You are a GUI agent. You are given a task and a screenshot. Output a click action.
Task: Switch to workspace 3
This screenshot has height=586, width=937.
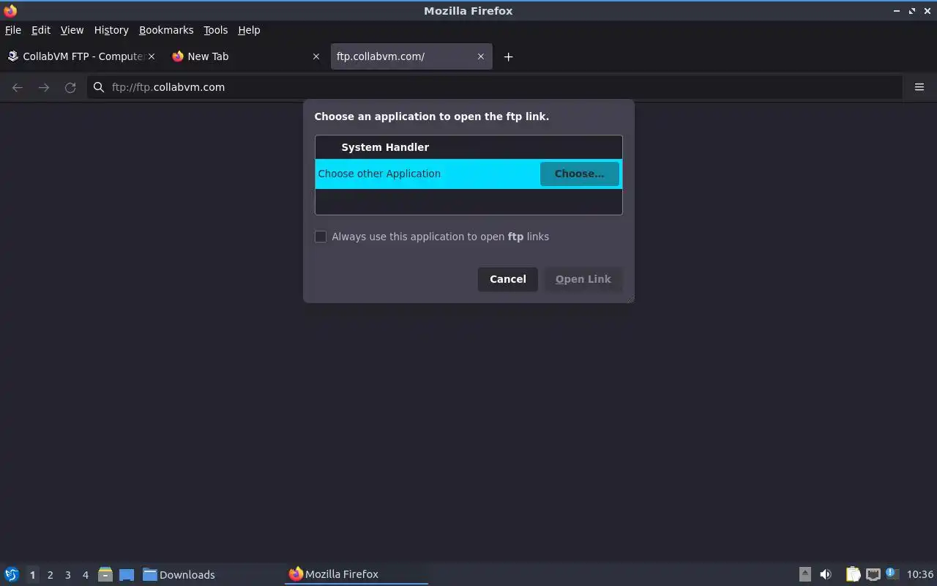click(67, 575)
